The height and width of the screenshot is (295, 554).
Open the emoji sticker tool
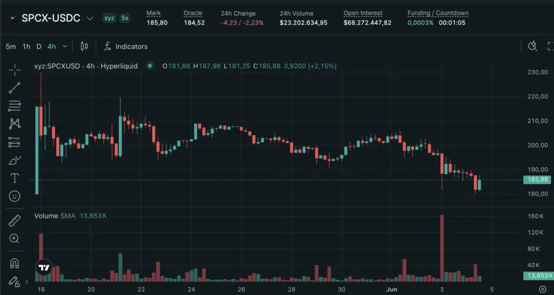click(x=15, y=196)
